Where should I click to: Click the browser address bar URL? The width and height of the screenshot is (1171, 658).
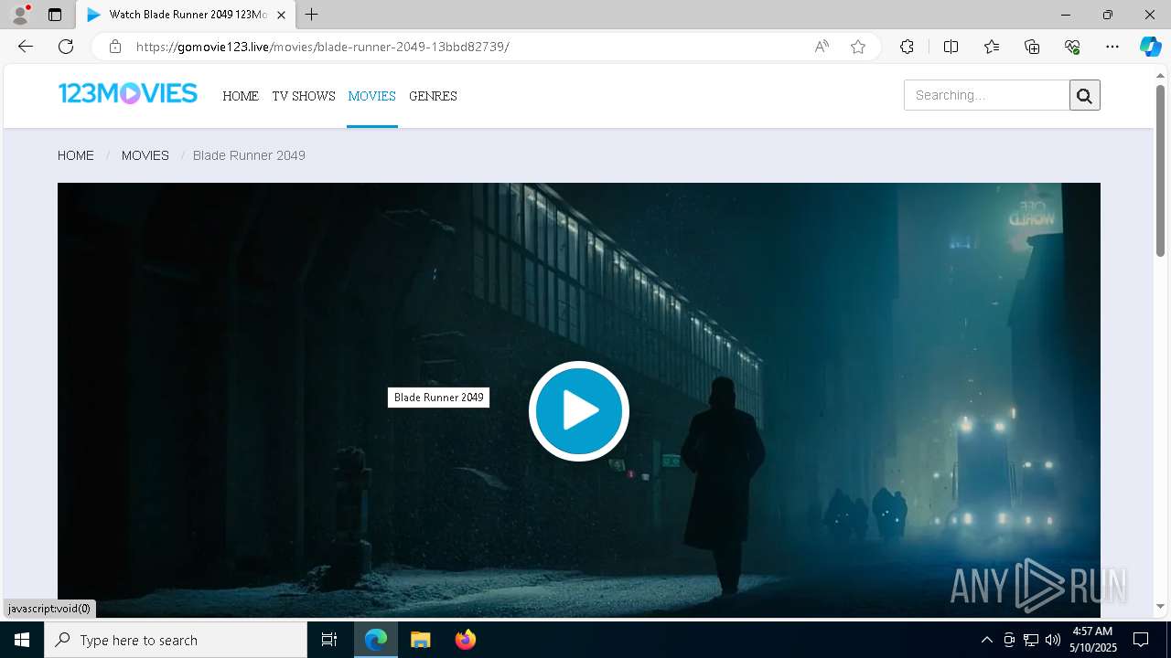(x=322, y=47)
